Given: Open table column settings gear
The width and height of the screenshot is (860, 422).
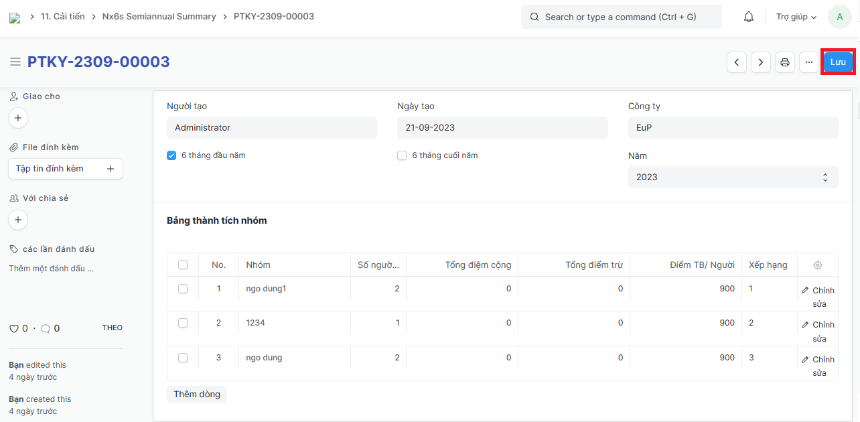Looking at the screenshot, I should tap(817, 265).
